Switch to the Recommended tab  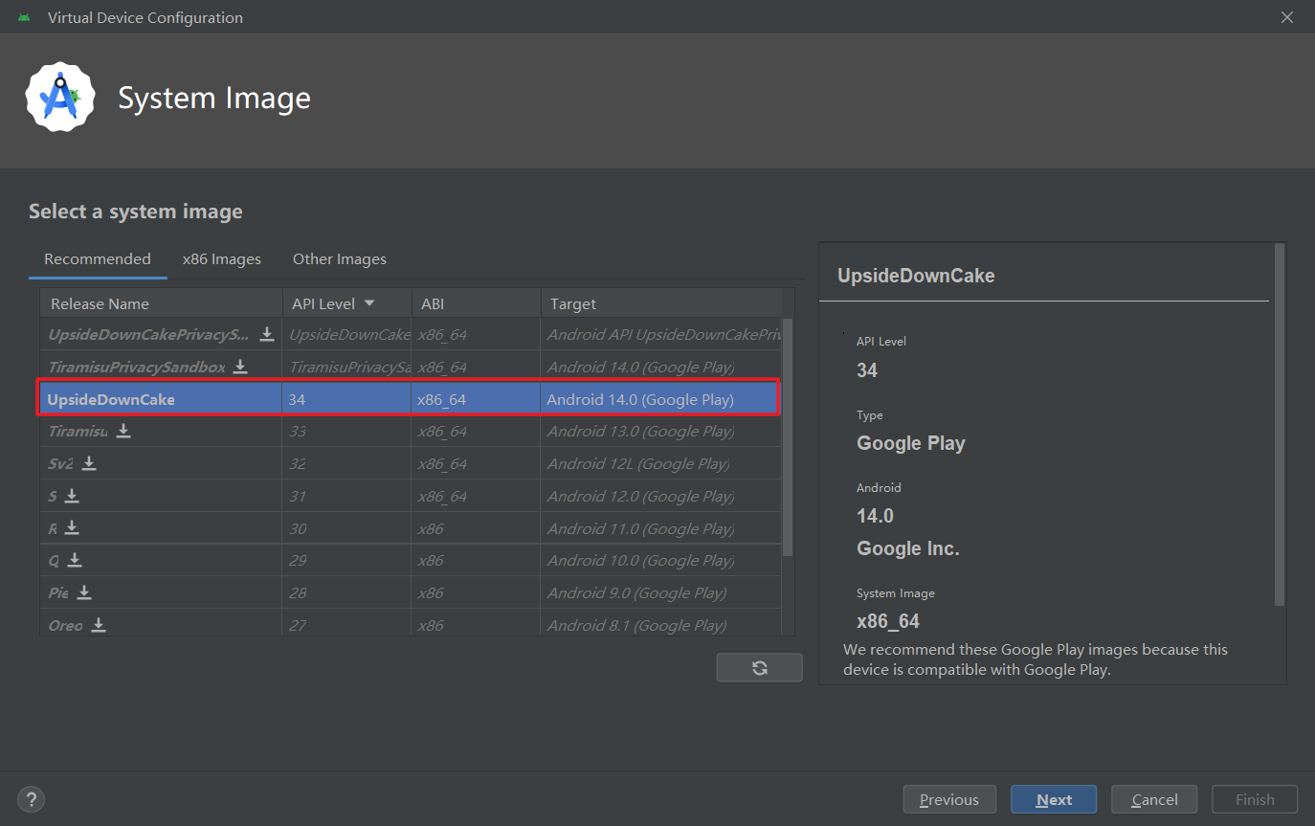coord(98,258)
